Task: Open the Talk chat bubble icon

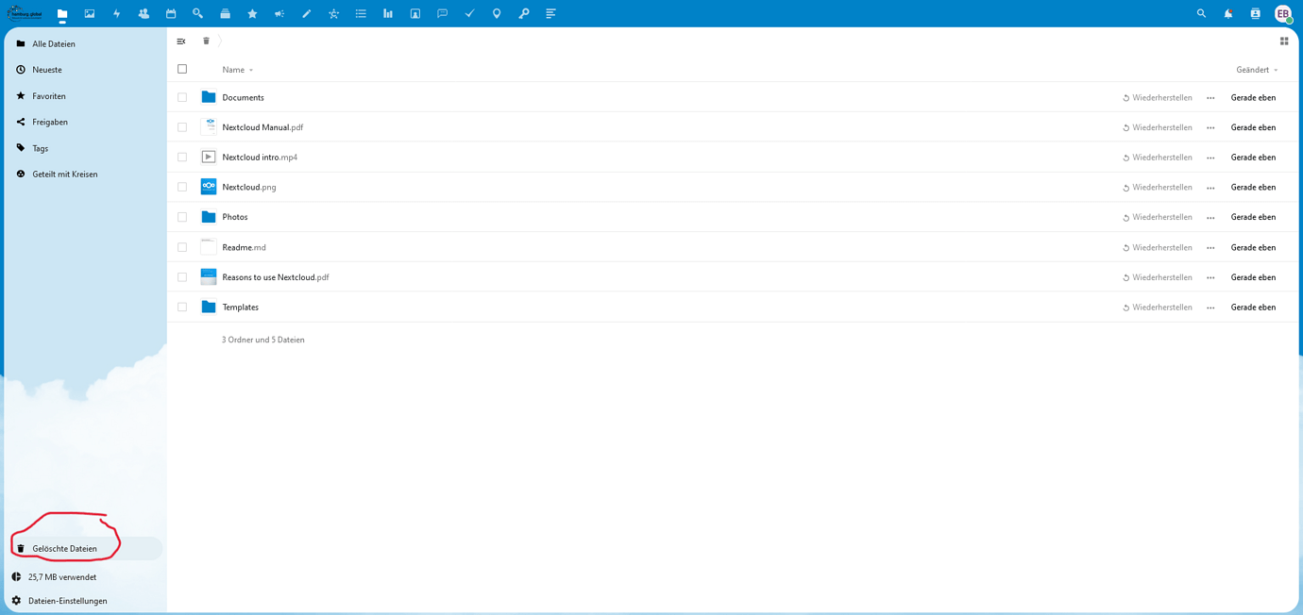Action: [x=442, y=13]
